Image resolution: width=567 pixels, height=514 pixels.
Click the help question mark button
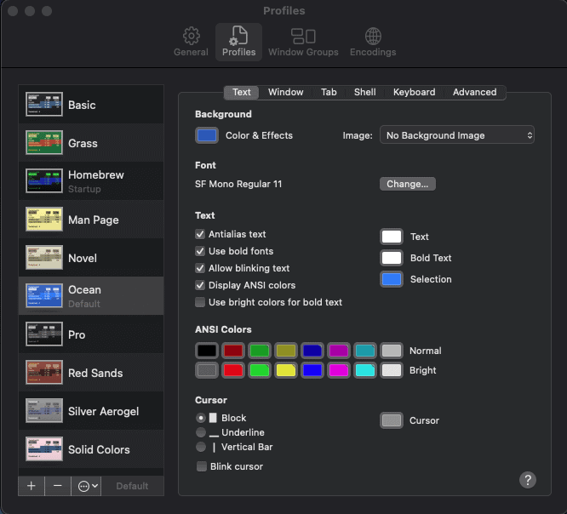click(x=527, y=480)
